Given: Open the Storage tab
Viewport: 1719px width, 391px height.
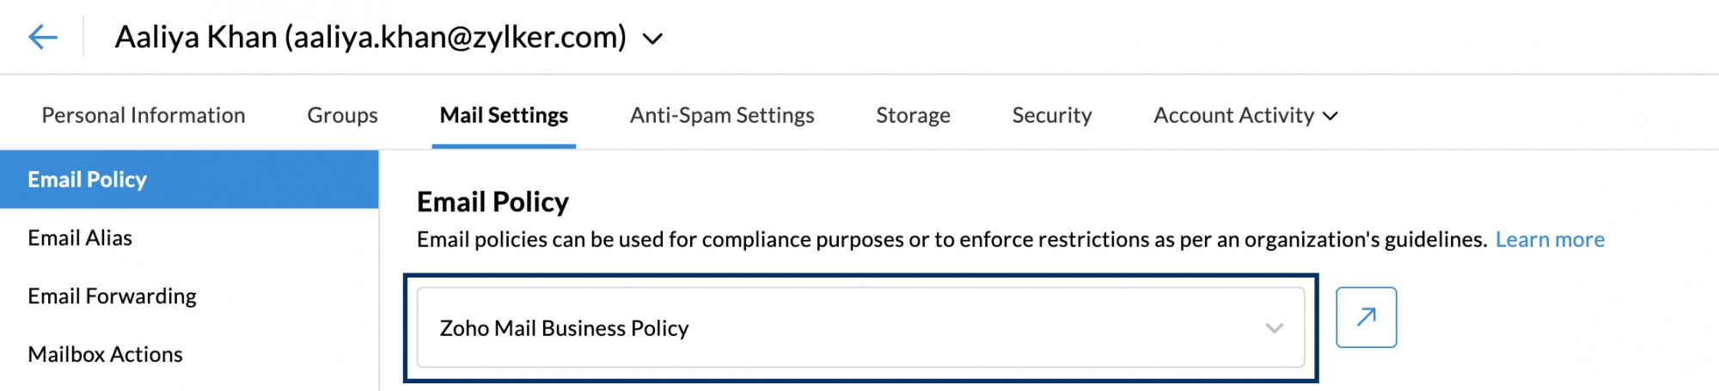Looking at the screenshot, I should tap(913, 115).
